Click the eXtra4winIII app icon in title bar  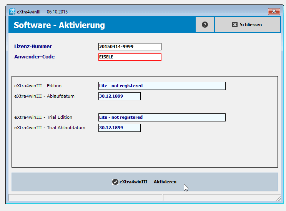[12, 12]
